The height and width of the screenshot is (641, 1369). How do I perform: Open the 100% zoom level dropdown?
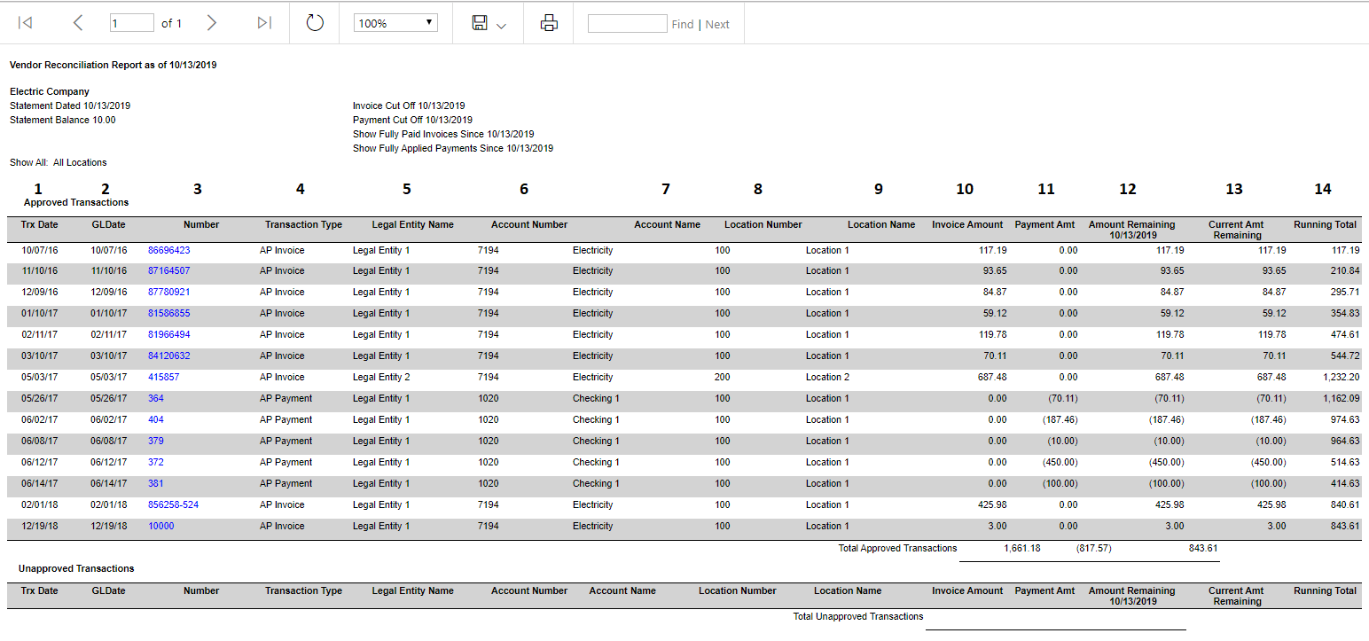coord(395,23)
